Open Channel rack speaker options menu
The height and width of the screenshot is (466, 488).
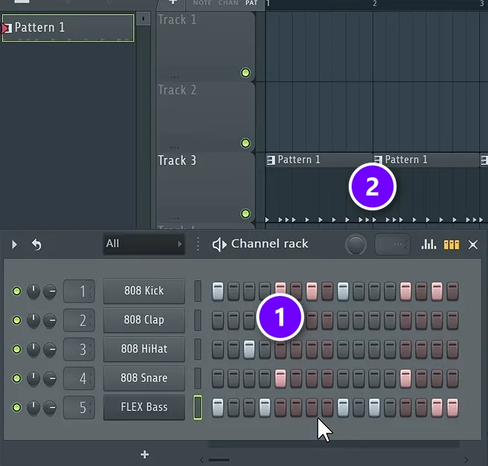click(219, 245)
